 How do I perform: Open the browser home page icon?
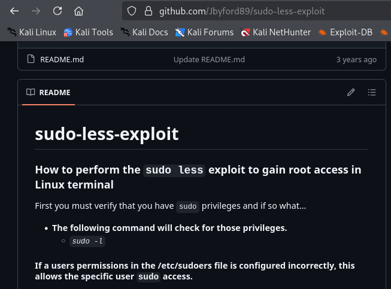point(78,11)
